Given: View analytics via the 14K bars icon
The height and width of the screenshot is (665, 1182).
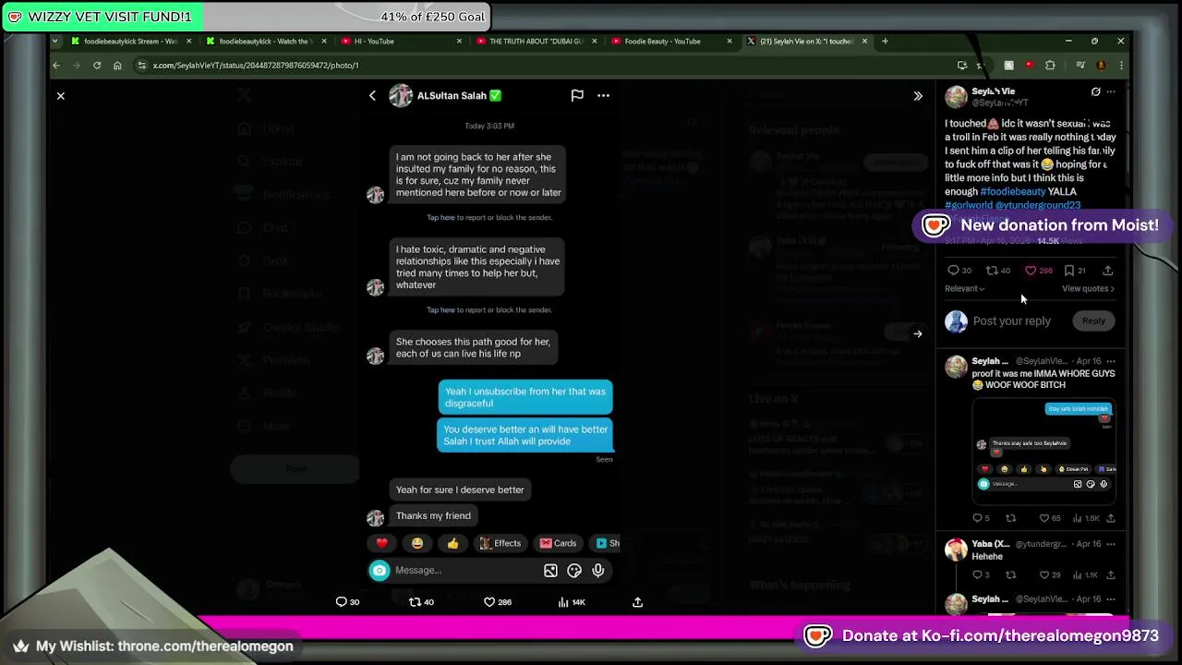Looking at the screenshot, I should point(572,602).
